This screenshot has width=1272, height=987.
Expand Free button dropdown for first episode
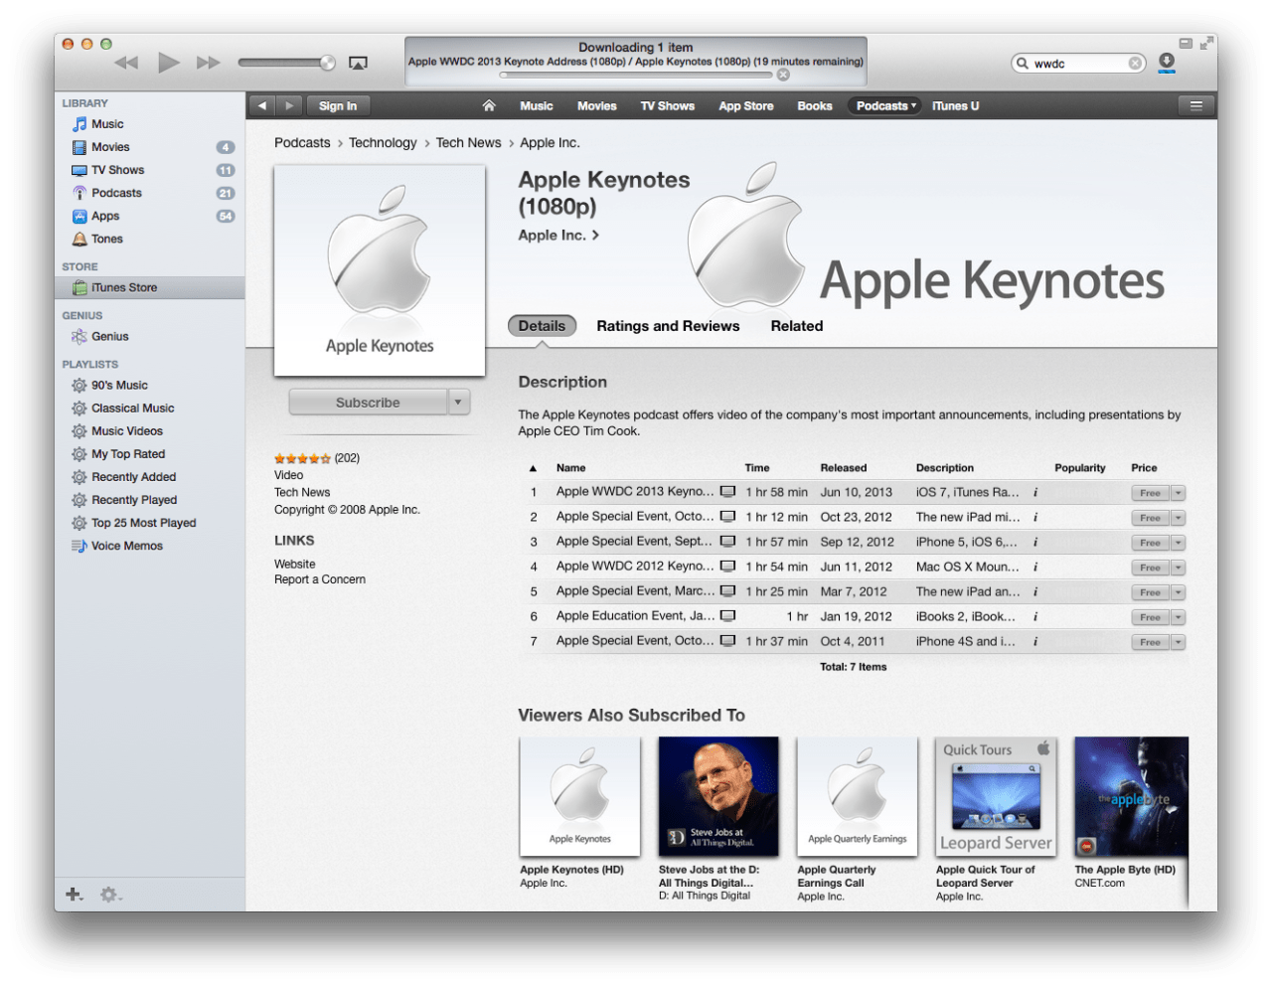pos(1178,493)
